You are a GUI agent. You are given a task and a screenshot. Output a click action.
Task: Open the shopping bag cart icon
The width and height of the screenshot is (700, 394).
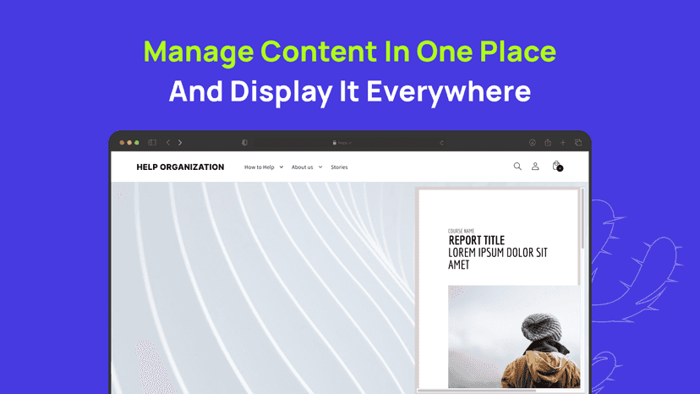pyautogui.click(x=556, y=167)
